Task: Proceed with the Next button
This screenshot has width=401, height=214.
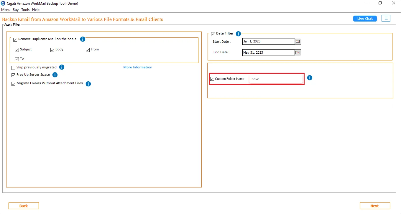Action: click(x=375, y=206)
